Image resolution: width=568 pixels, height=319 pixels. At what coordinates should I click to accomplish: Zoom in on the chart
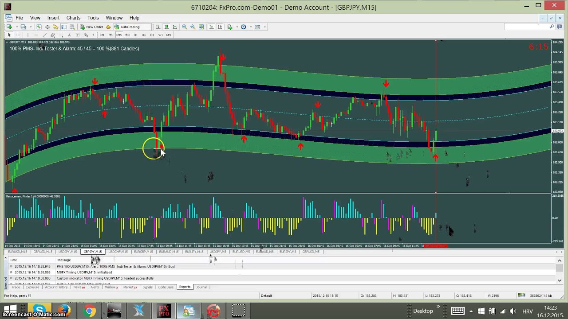[185, 27]
